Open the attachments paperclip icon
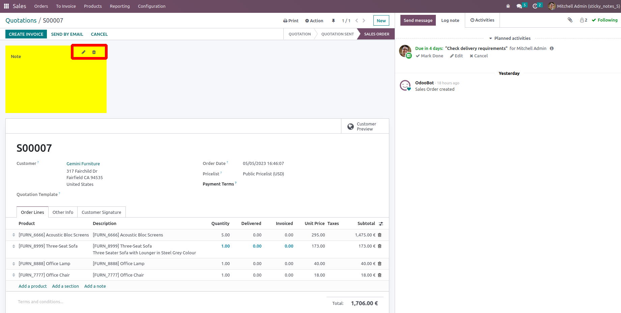This screenshot has height=313, width=621. point(570,20)
